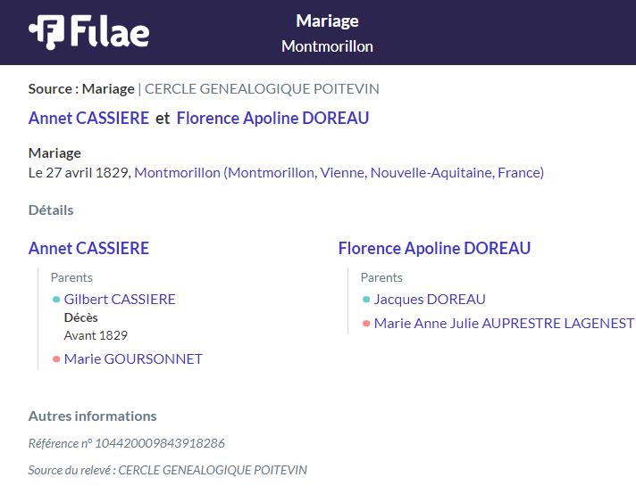Viewport: 636px width, 494px height.
Task: Click teal dot beside Gilbert CASSIERE
Action: [x=56, y=300]
